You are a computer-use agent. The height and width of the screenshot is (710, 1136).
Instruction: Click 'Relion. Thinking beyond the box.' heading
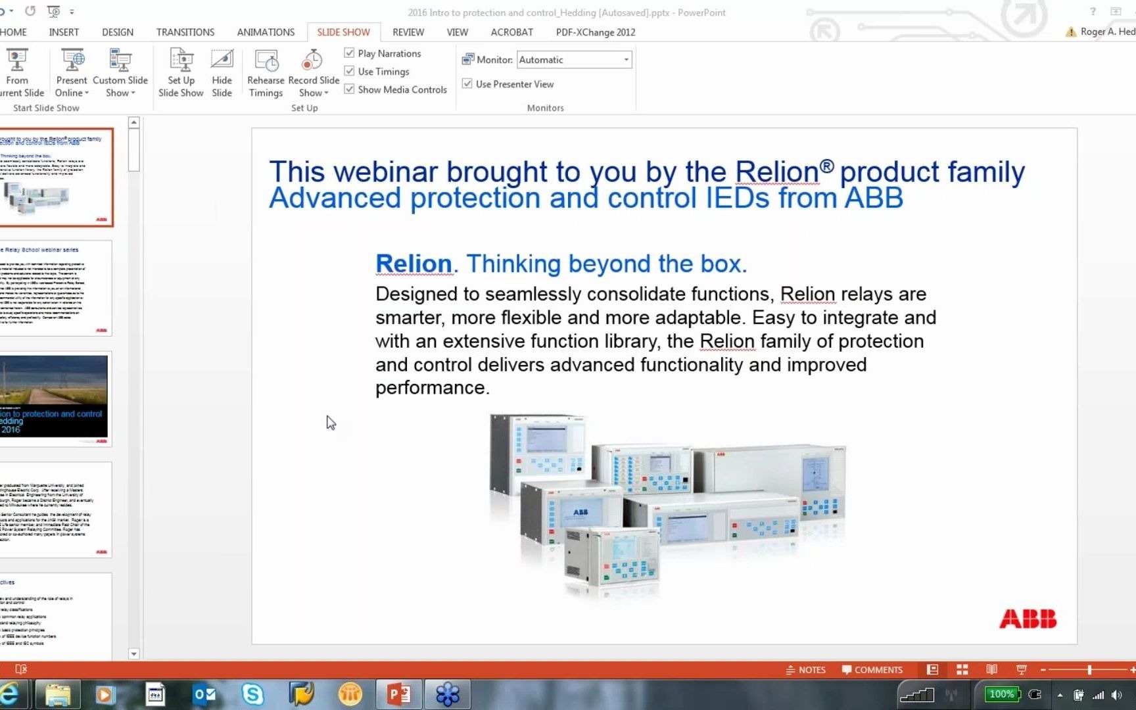point(561,263)
